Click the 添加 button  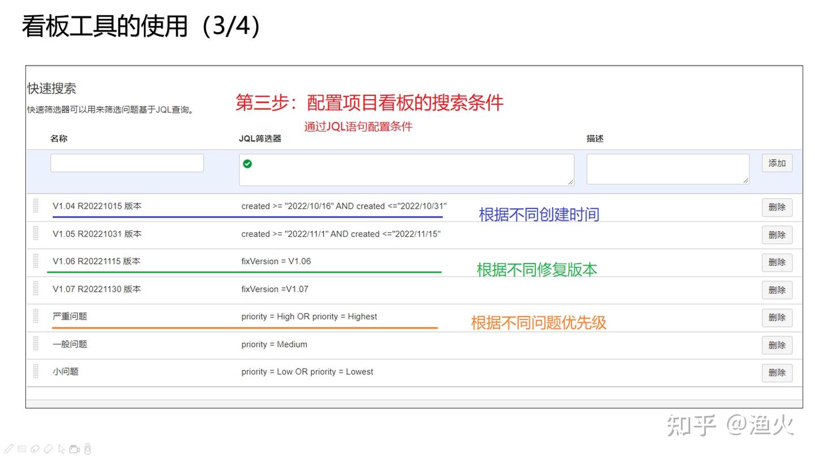point(777,163)
